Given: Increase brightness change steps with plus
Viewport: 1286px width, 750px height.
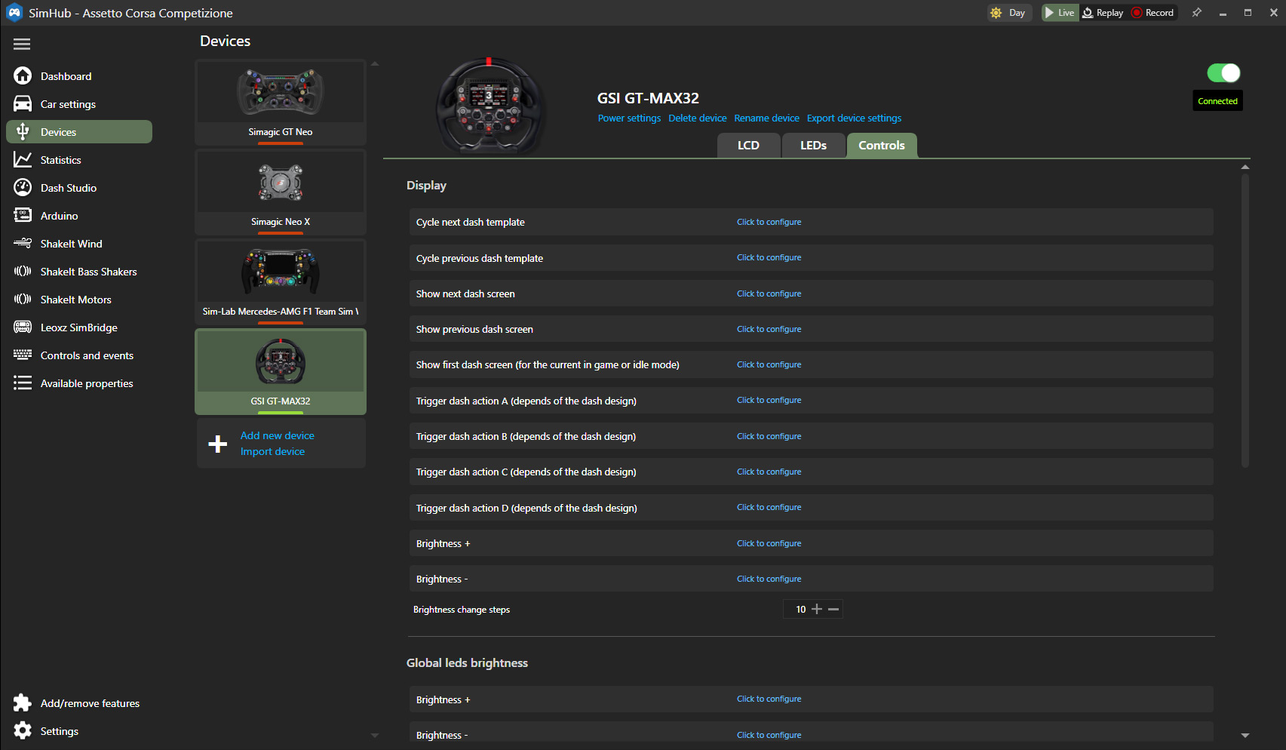Looking at the screenshot, I should [x=816, y=609].
